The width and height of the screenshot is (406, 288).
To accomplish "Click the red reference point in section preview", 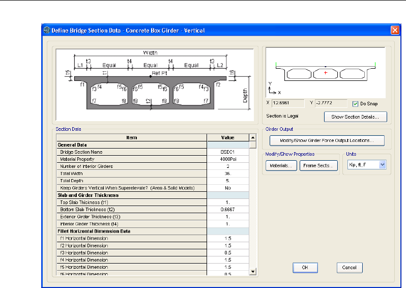I will (325, 73).
